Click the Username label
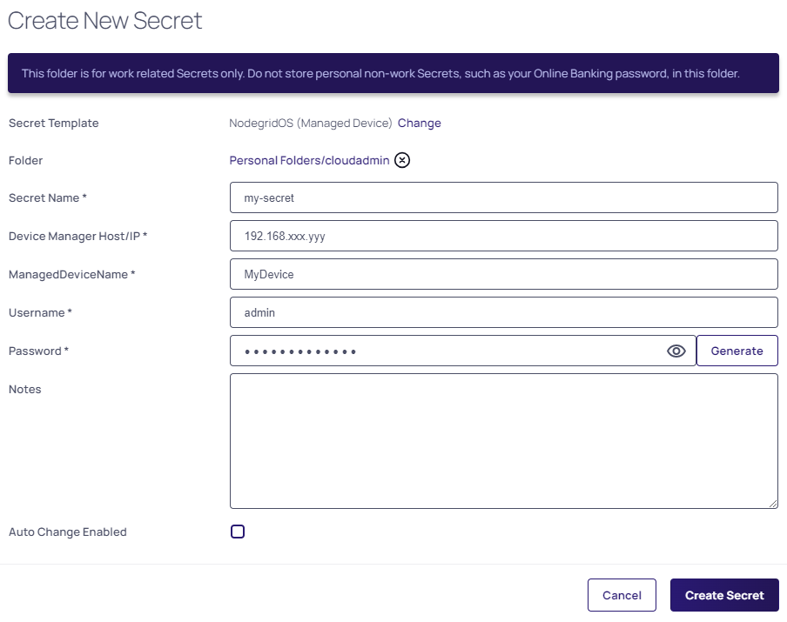The image size is (787, 622). [40, 312]
